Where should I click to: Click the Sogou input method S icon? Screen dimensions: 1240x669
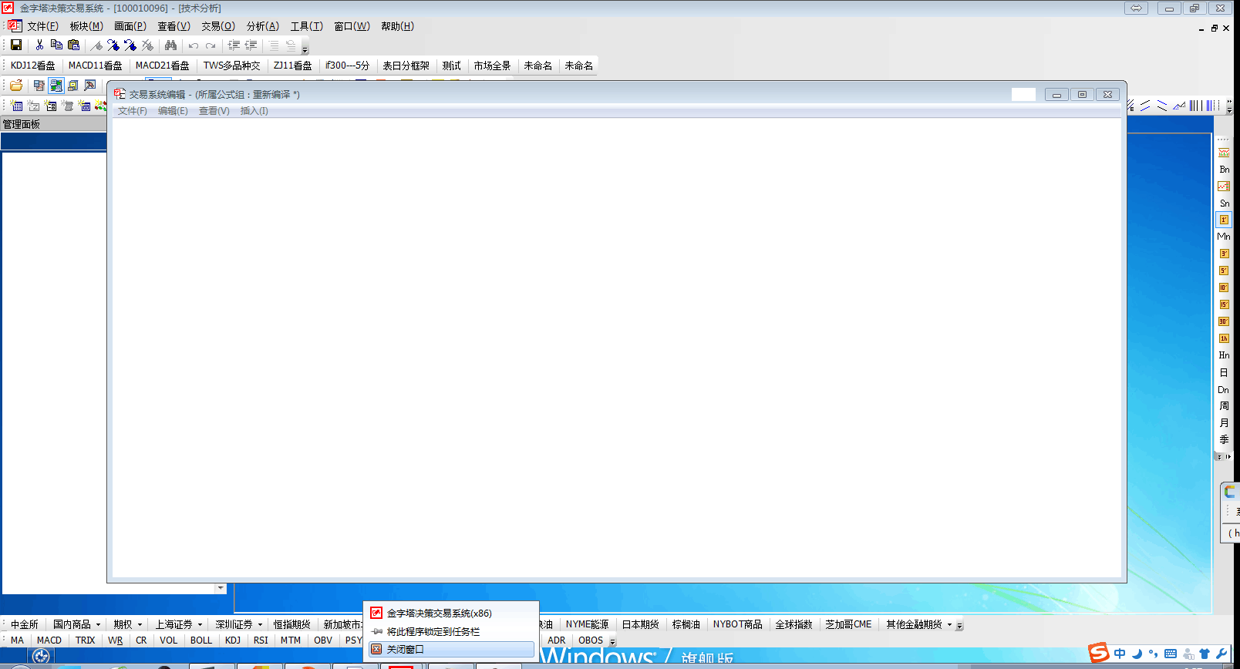pos(1098,653)
